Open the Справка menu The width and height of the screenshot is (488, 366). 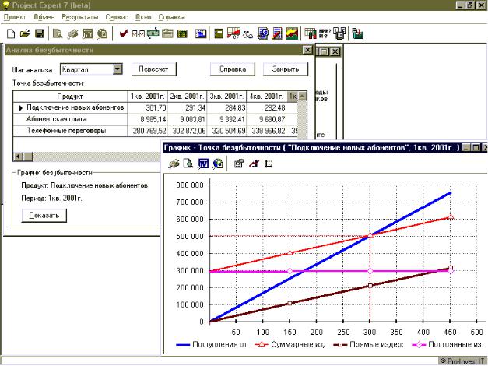171,17
